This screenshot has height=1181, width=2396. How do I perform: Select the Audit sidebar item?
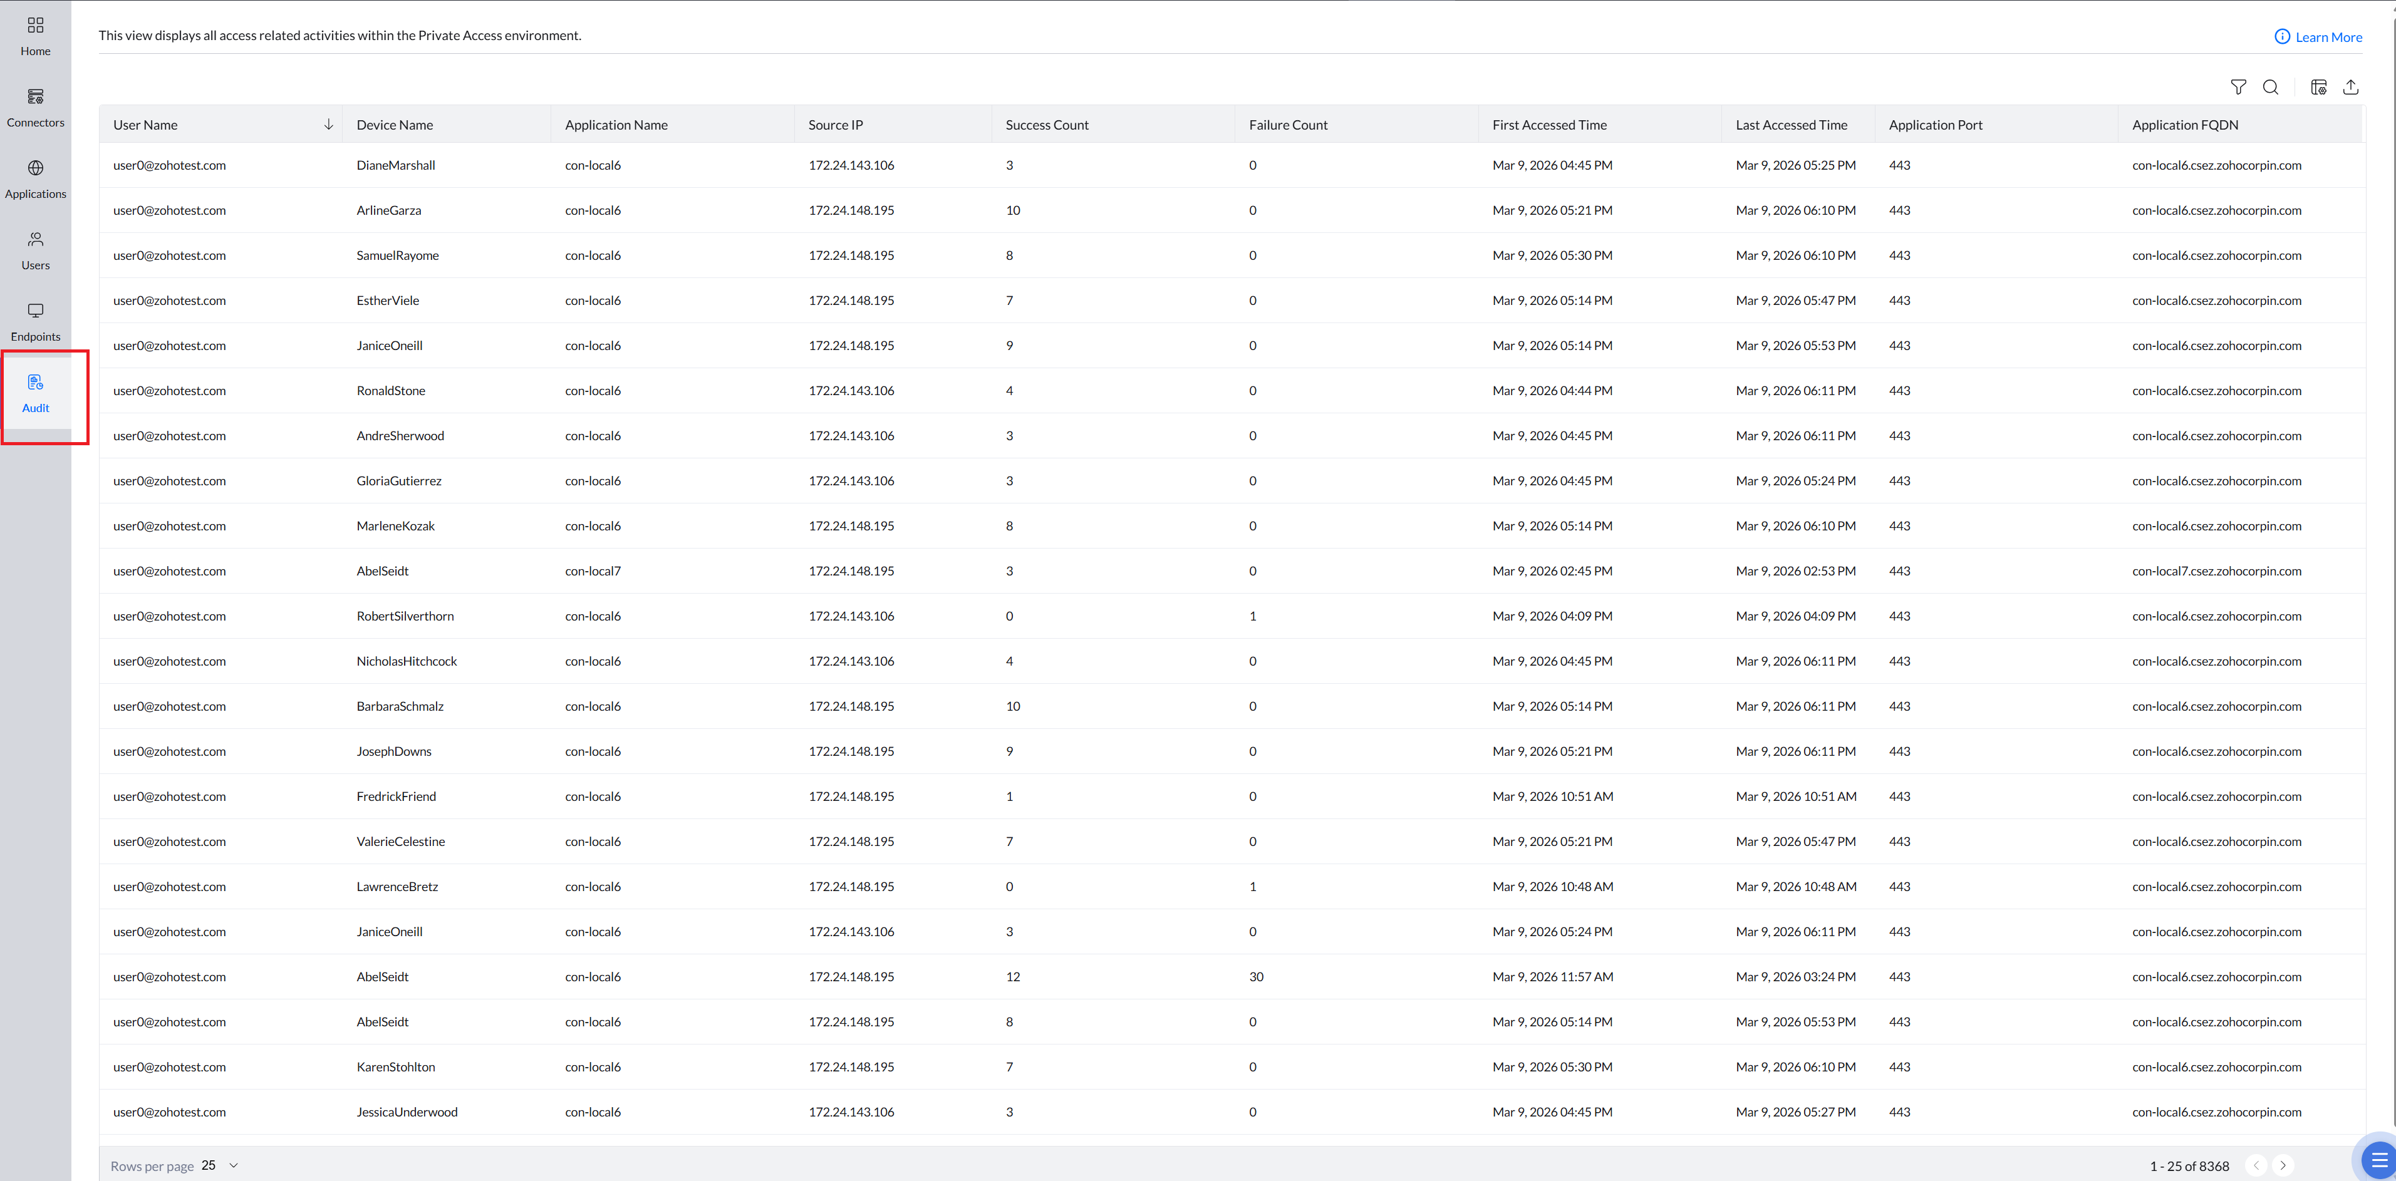(35, 393)
